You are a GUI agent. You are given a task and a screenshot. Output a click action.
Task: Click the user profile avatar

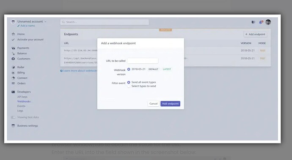268,22
